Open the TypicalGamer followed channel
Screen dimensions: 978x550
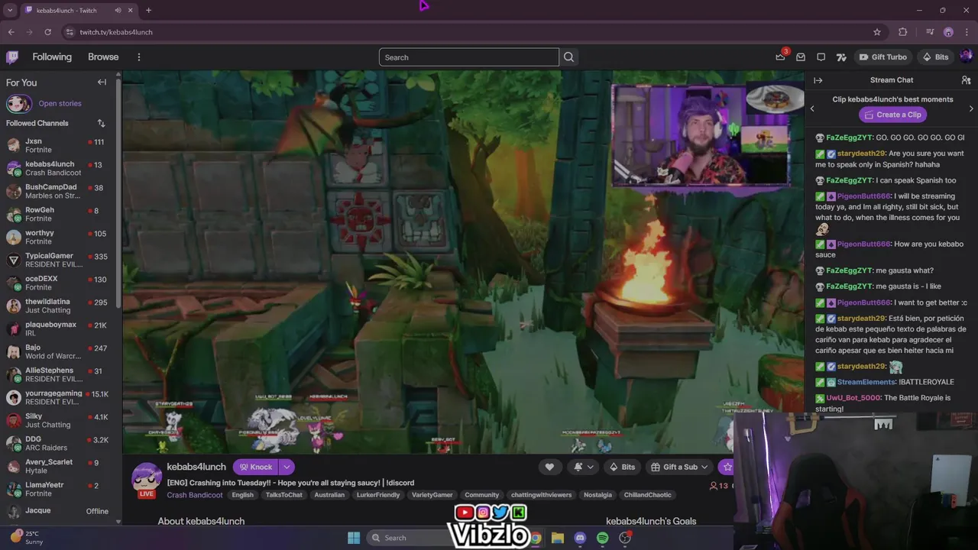(57, 260)
